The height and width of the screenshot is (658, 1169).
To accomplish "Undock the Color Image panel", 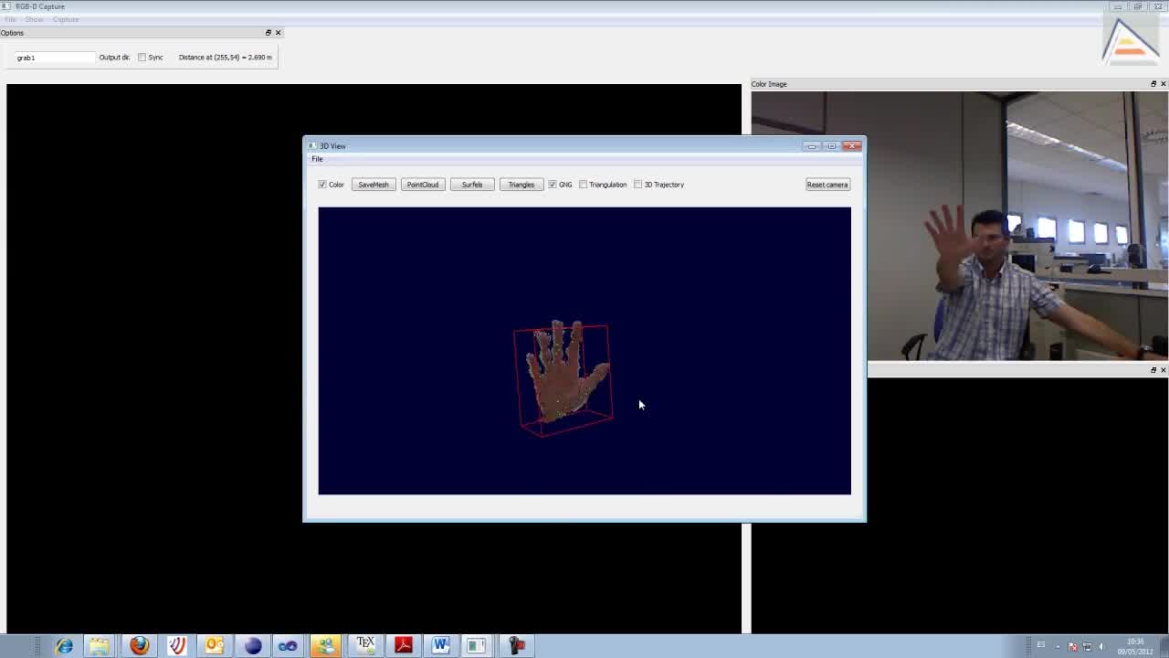I will (x=1153, y=84).
